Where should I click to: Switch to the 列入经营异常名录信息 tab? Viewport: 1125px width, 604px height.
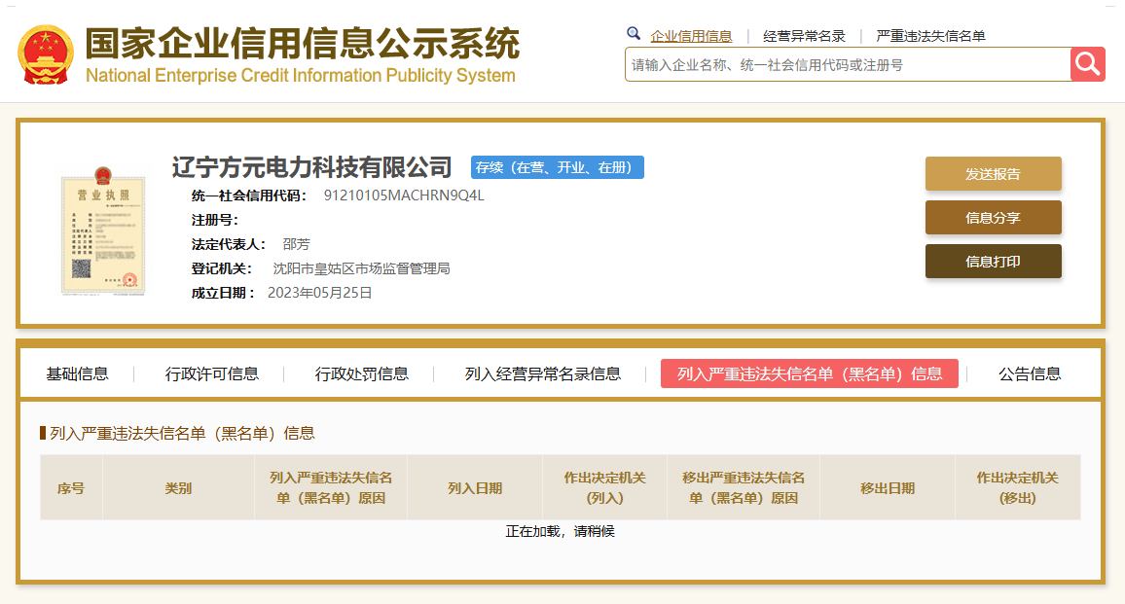point(542,373)
